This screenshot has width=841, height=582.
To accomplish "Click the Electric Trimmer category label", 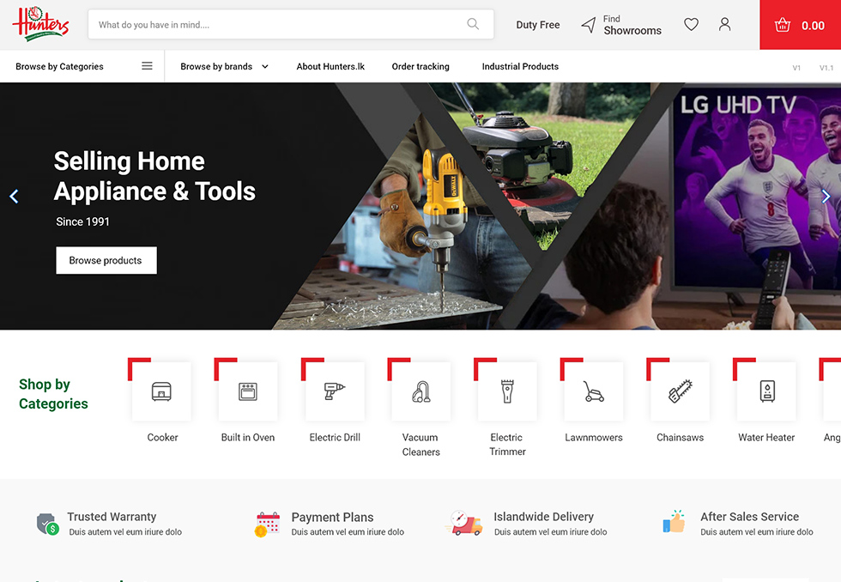I will point(507,445).
